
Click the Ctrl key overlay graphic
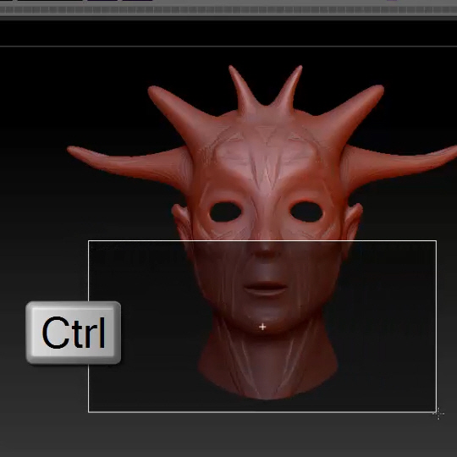[73, 333]
